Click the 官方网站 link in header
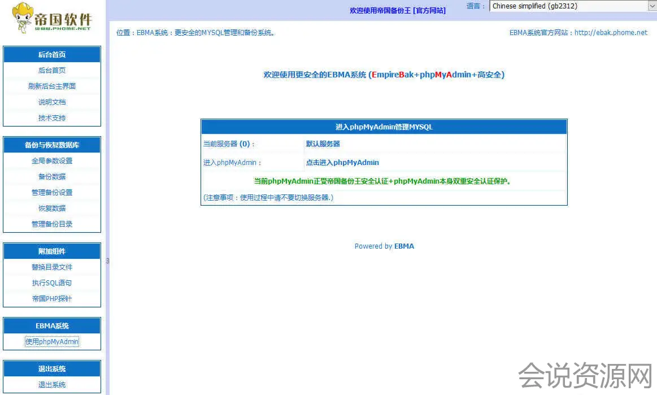657x395 pixels. click(x=430, y=10)
